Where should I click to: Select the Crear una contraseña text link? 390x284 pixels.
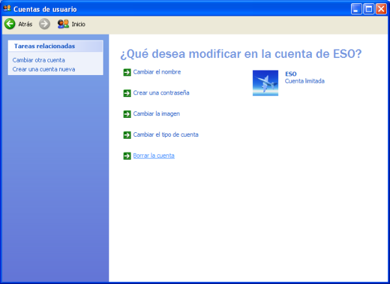tap(161, 92)
